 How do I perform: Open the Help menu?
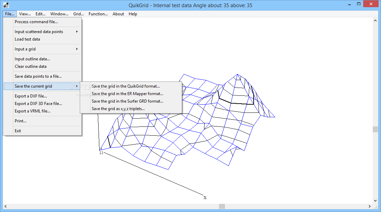point(133,14)
